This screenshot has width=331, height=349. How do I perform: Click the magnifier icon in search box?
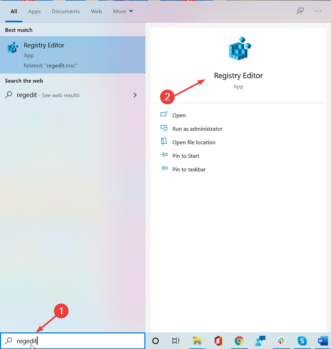tap(9, 341)
